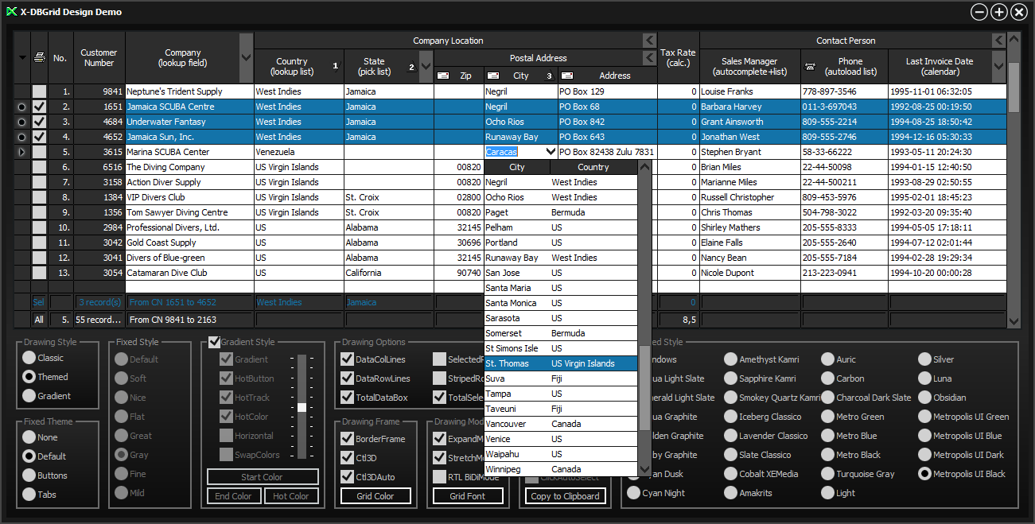Click the Grid Color button
Image resolution: width=1035 pixels, height=524 pixels.
[x=375, y=496]
